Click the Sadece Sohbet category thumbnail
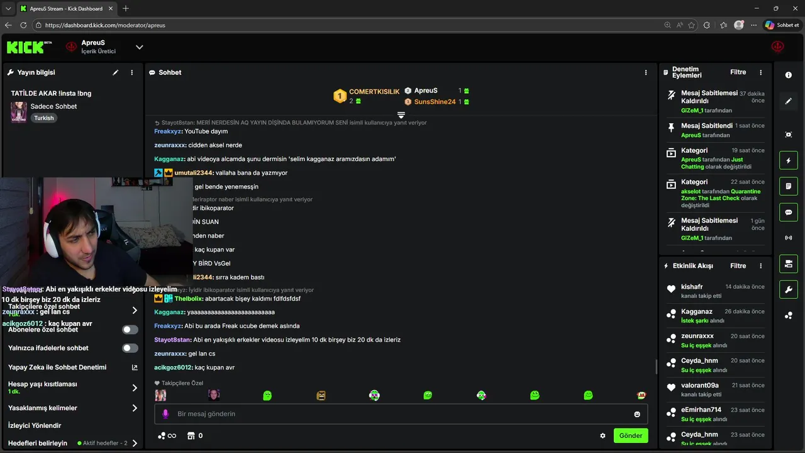The height and width of the screenshot is (453, 805). click(x=19, y=112)
